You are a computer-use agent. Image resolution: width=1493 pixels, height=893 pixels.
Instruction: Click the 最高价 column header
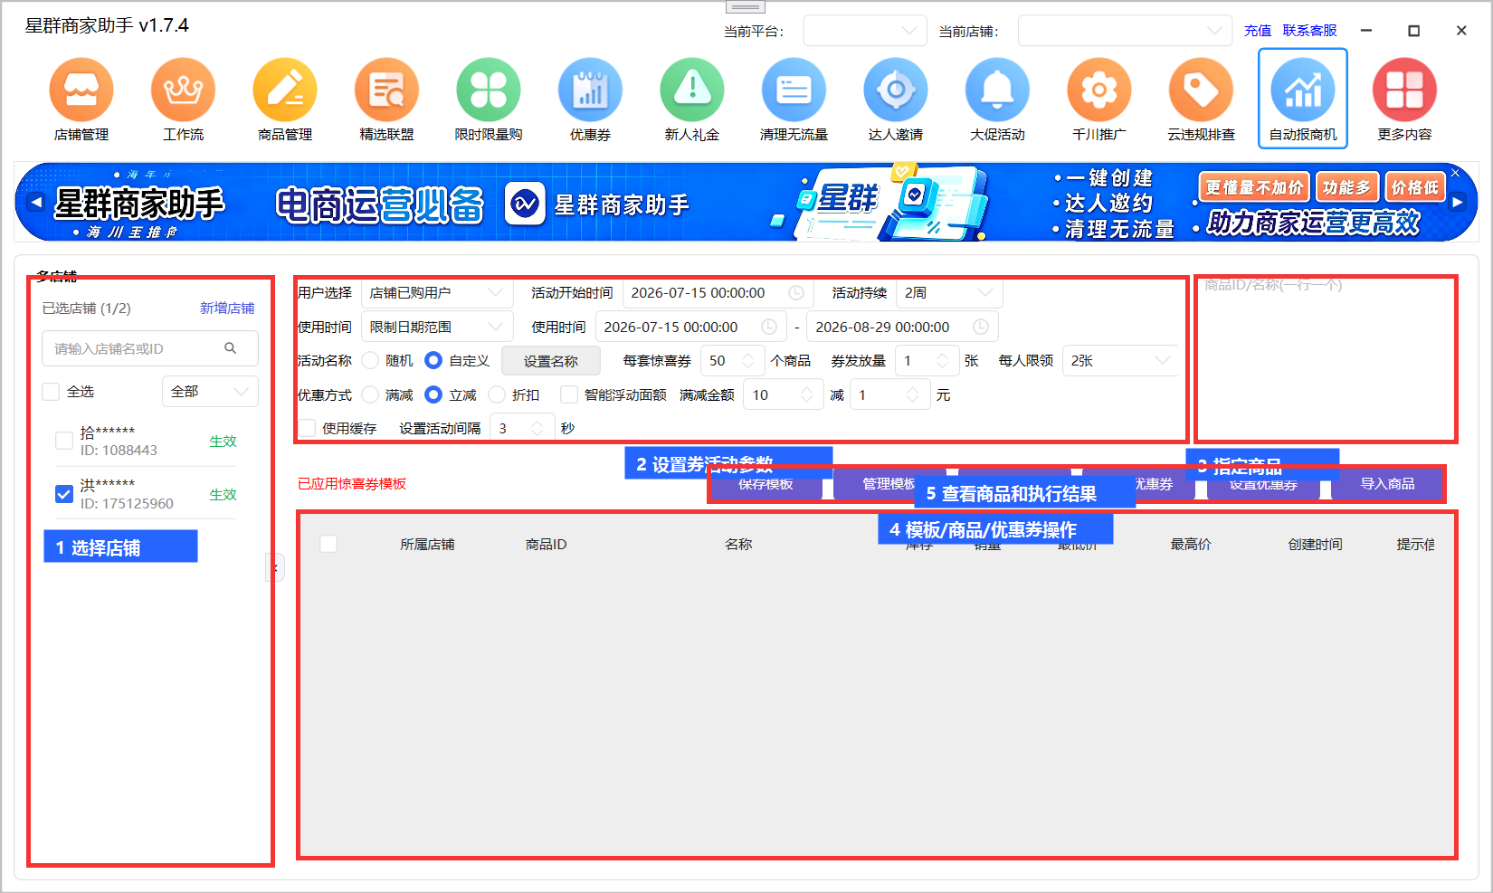tap(1191, 545)
